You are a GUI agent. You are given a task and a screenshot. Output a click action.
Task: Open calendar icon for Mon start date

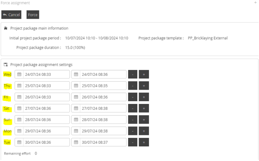tap(19, 131)
